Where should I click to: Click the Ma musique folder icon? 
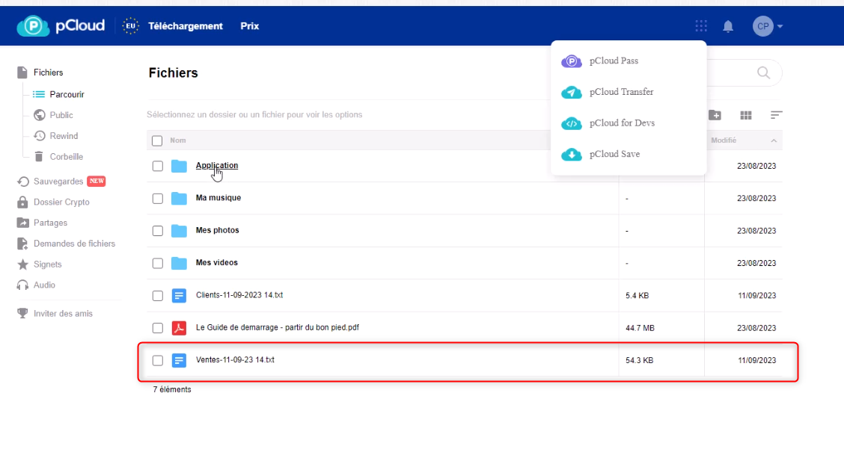pos(179,198)
